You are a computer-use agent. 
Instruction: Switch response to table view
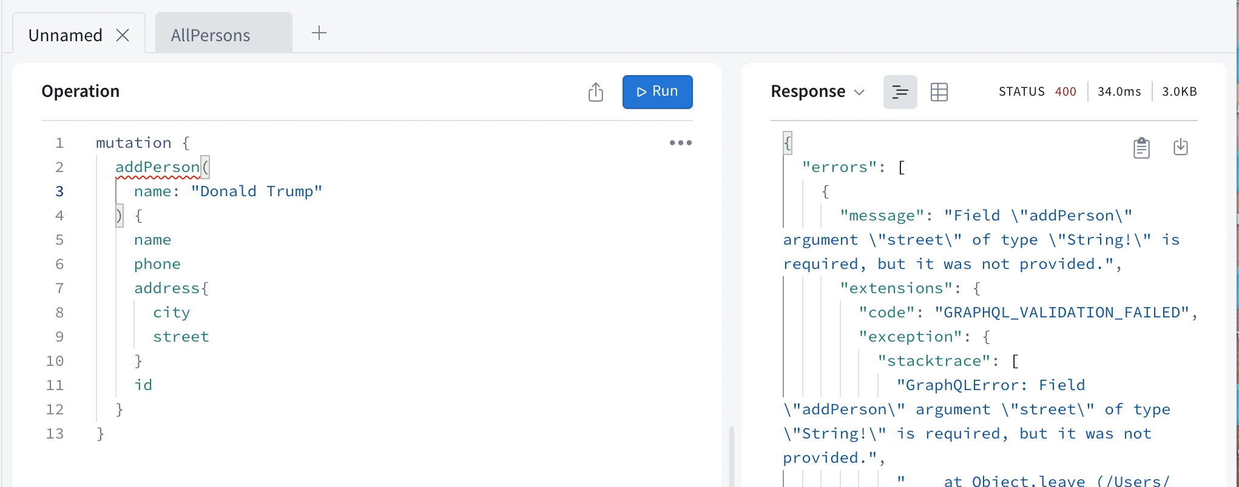[x=939, y=92]
